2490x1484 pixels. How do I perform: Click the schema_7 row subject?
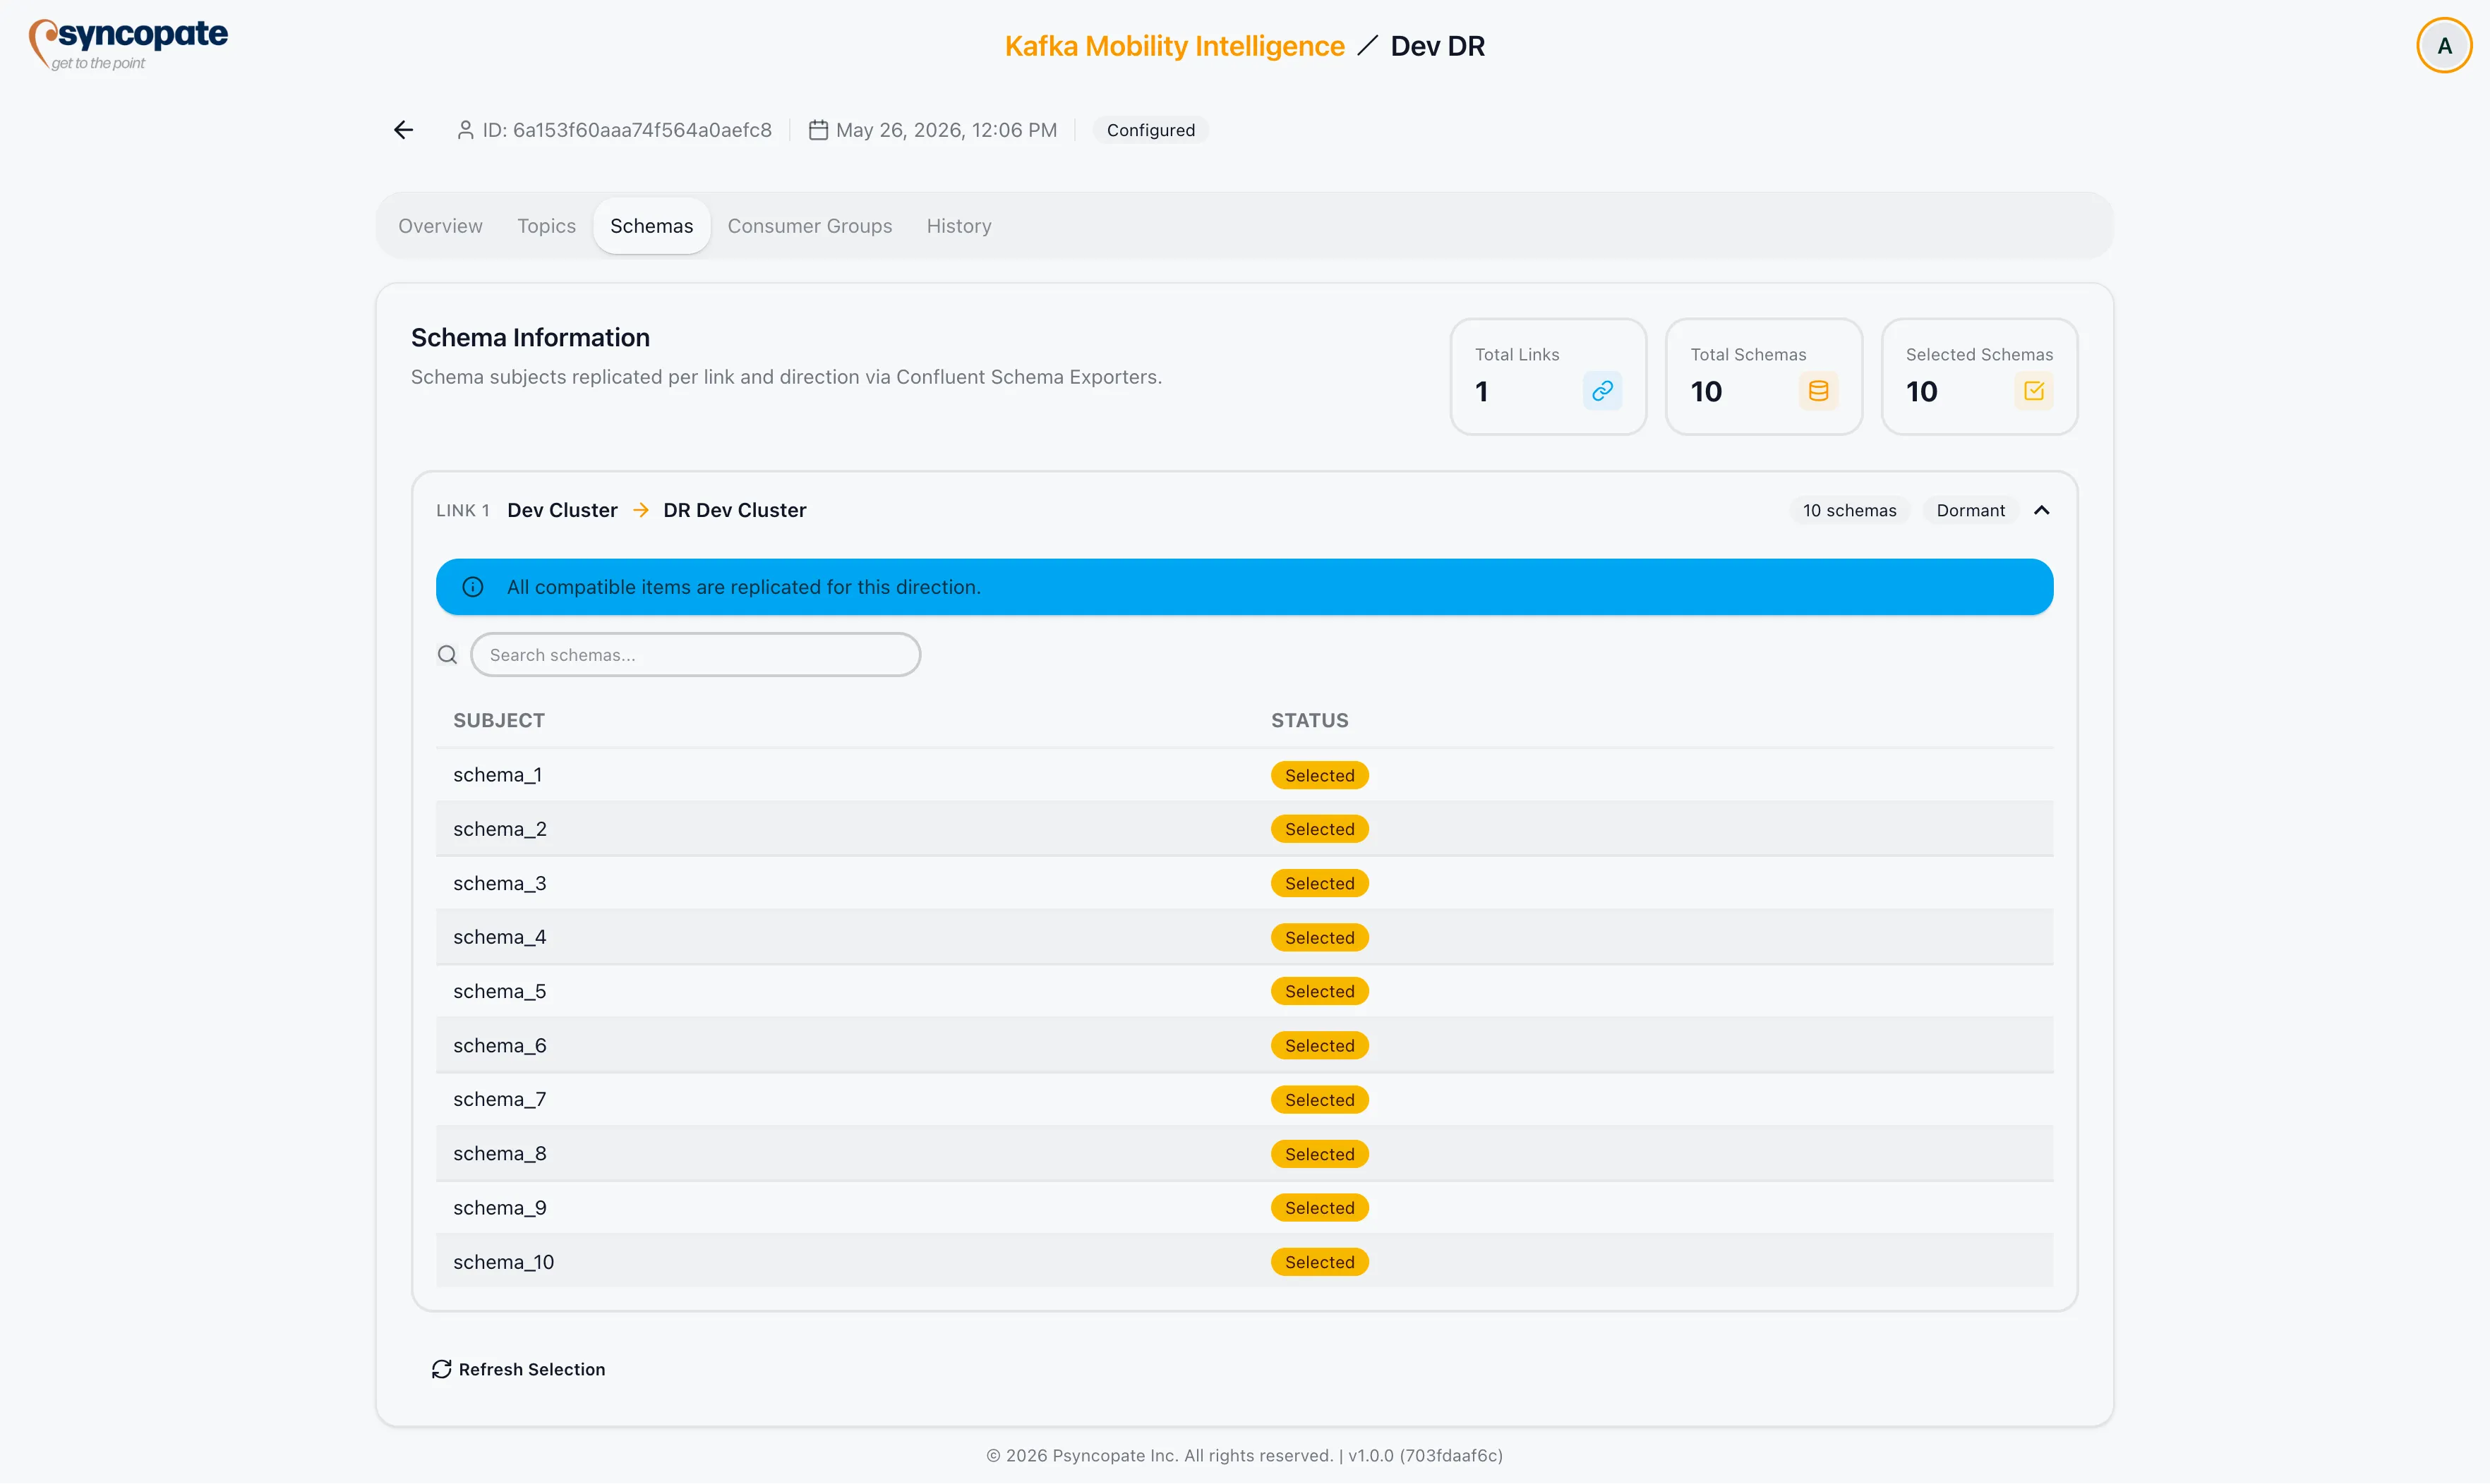[x=499, y=1099]
